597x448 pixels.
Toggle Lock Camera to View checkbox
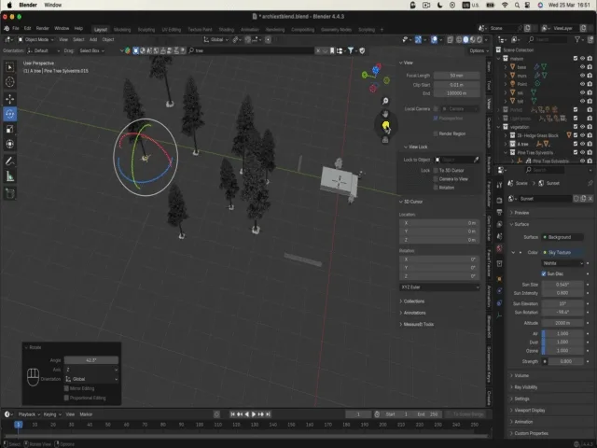436,178
